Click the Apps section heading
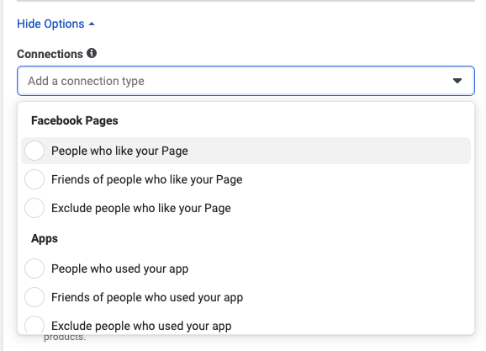The height and width of the screenshot is (351, 486). pos(45,238)
